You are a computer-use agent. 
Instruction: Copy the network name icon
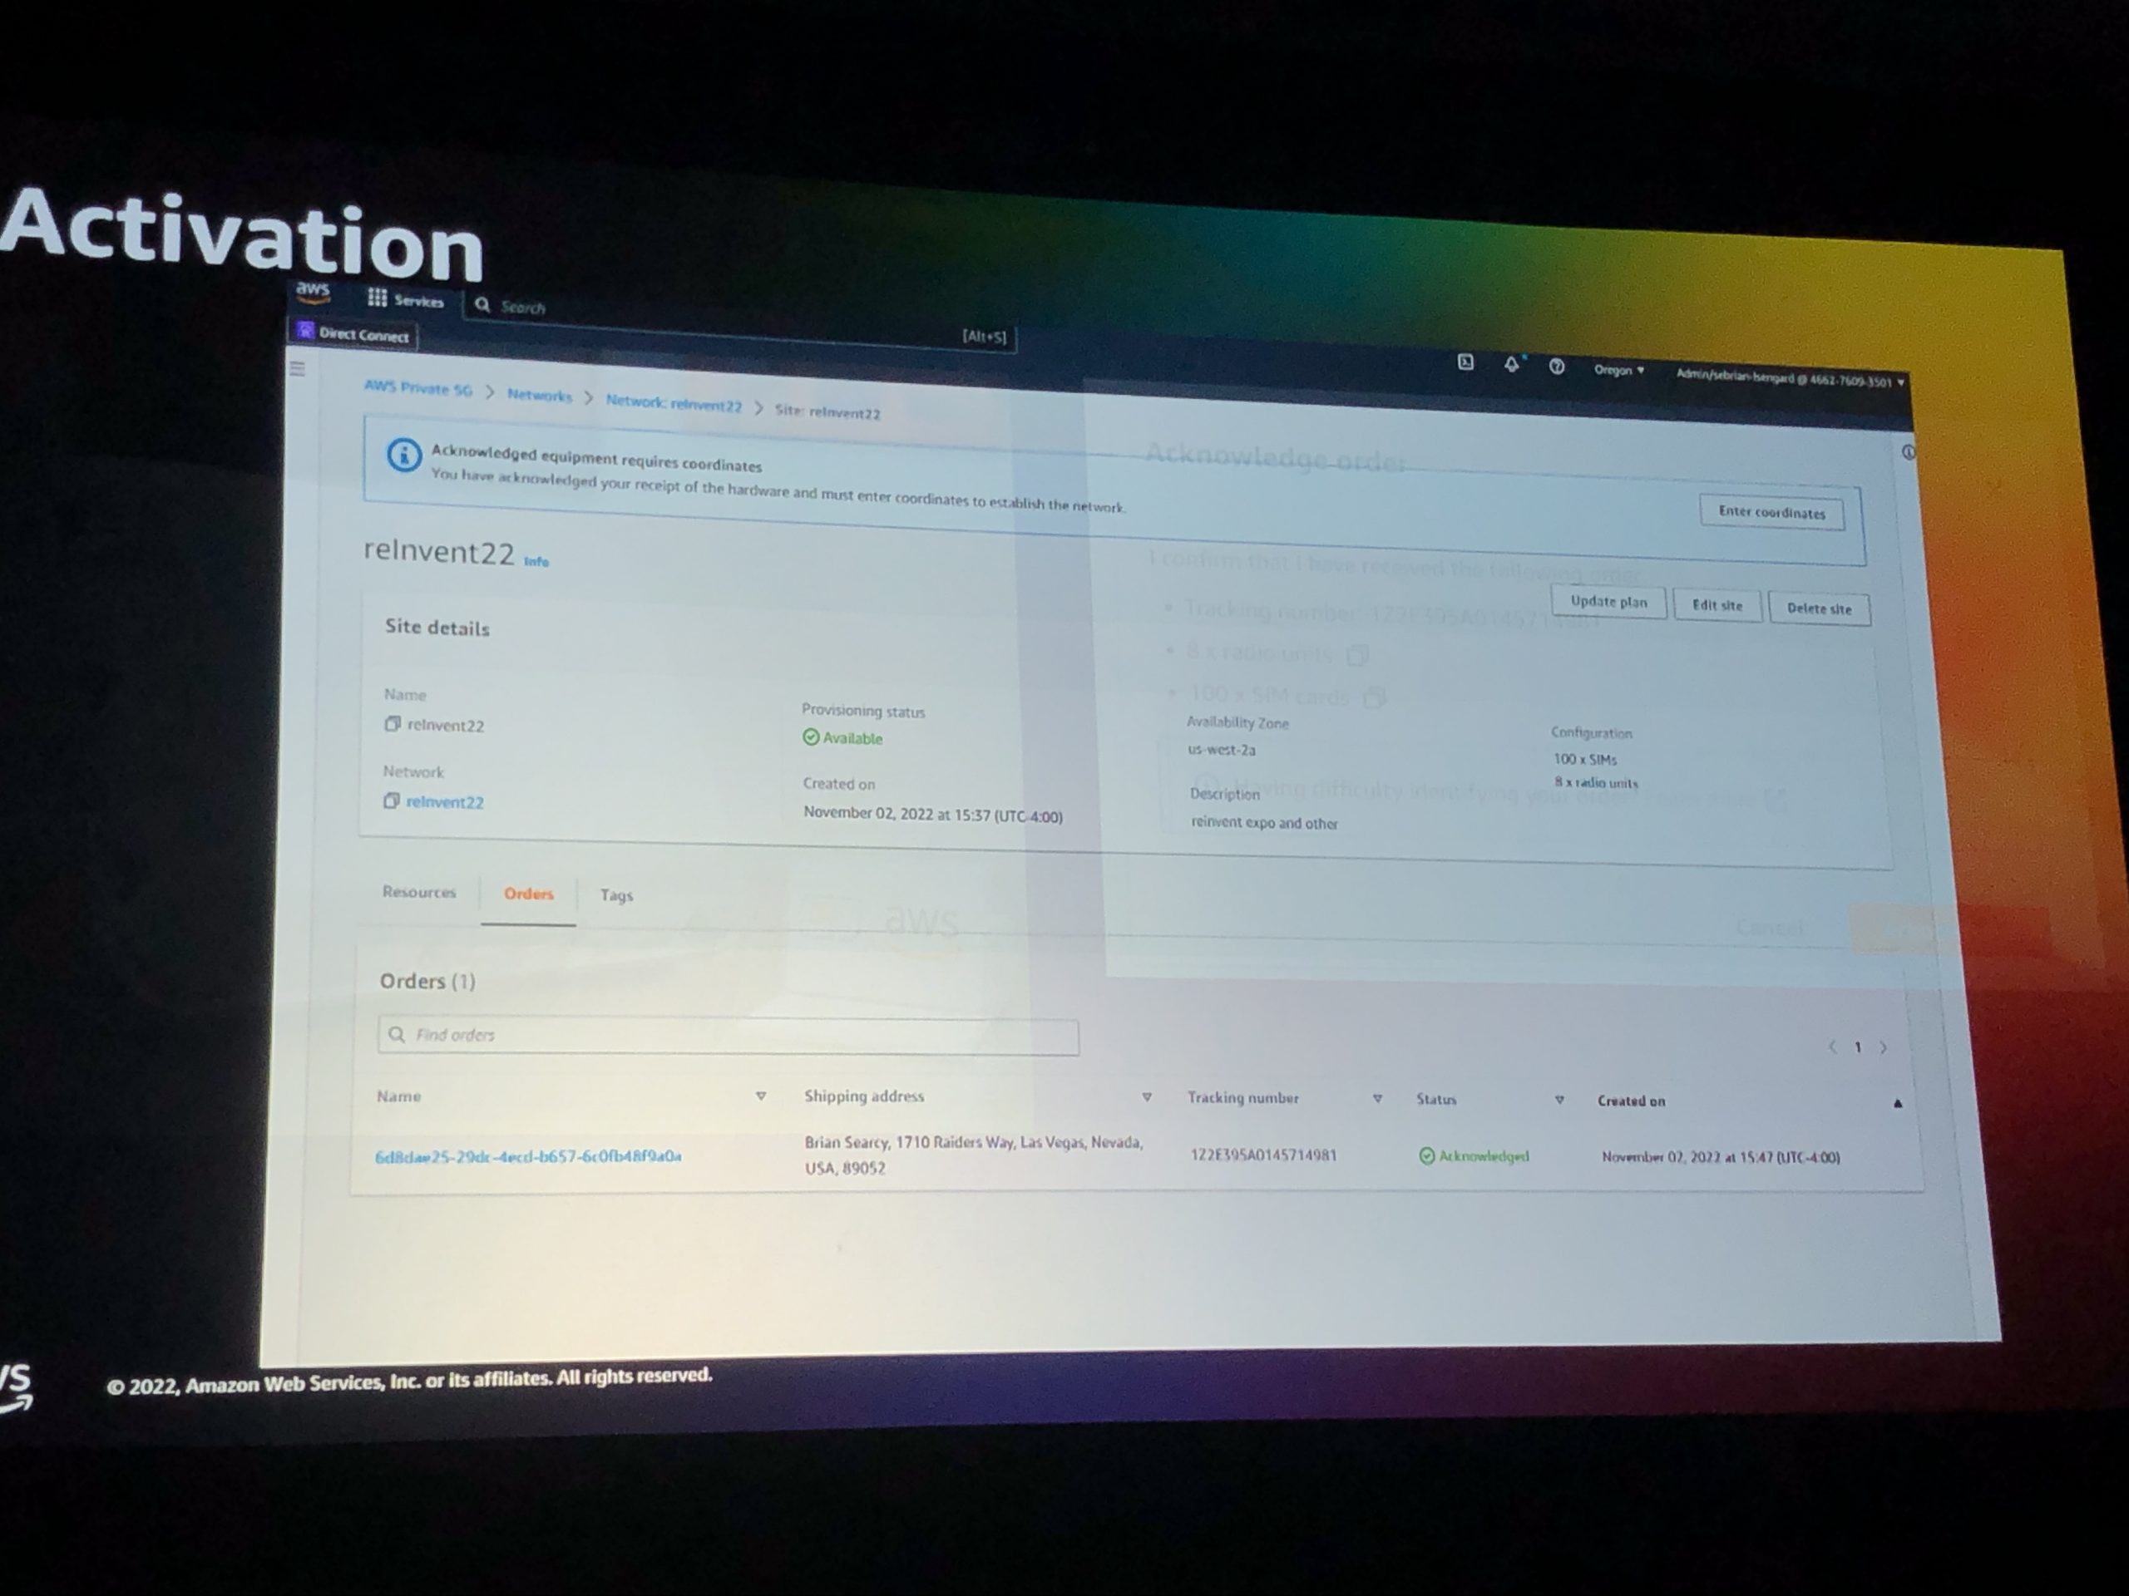391,800
